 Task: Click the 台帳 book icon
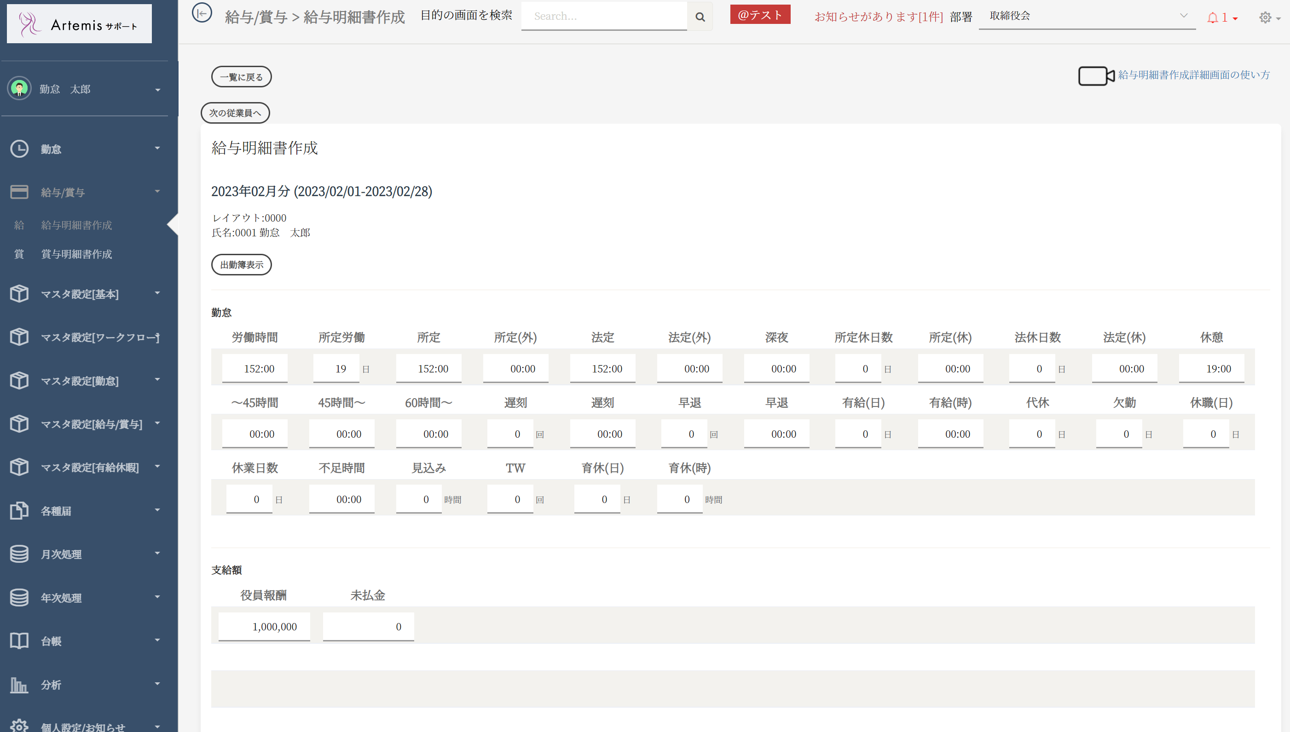(19, 640)
